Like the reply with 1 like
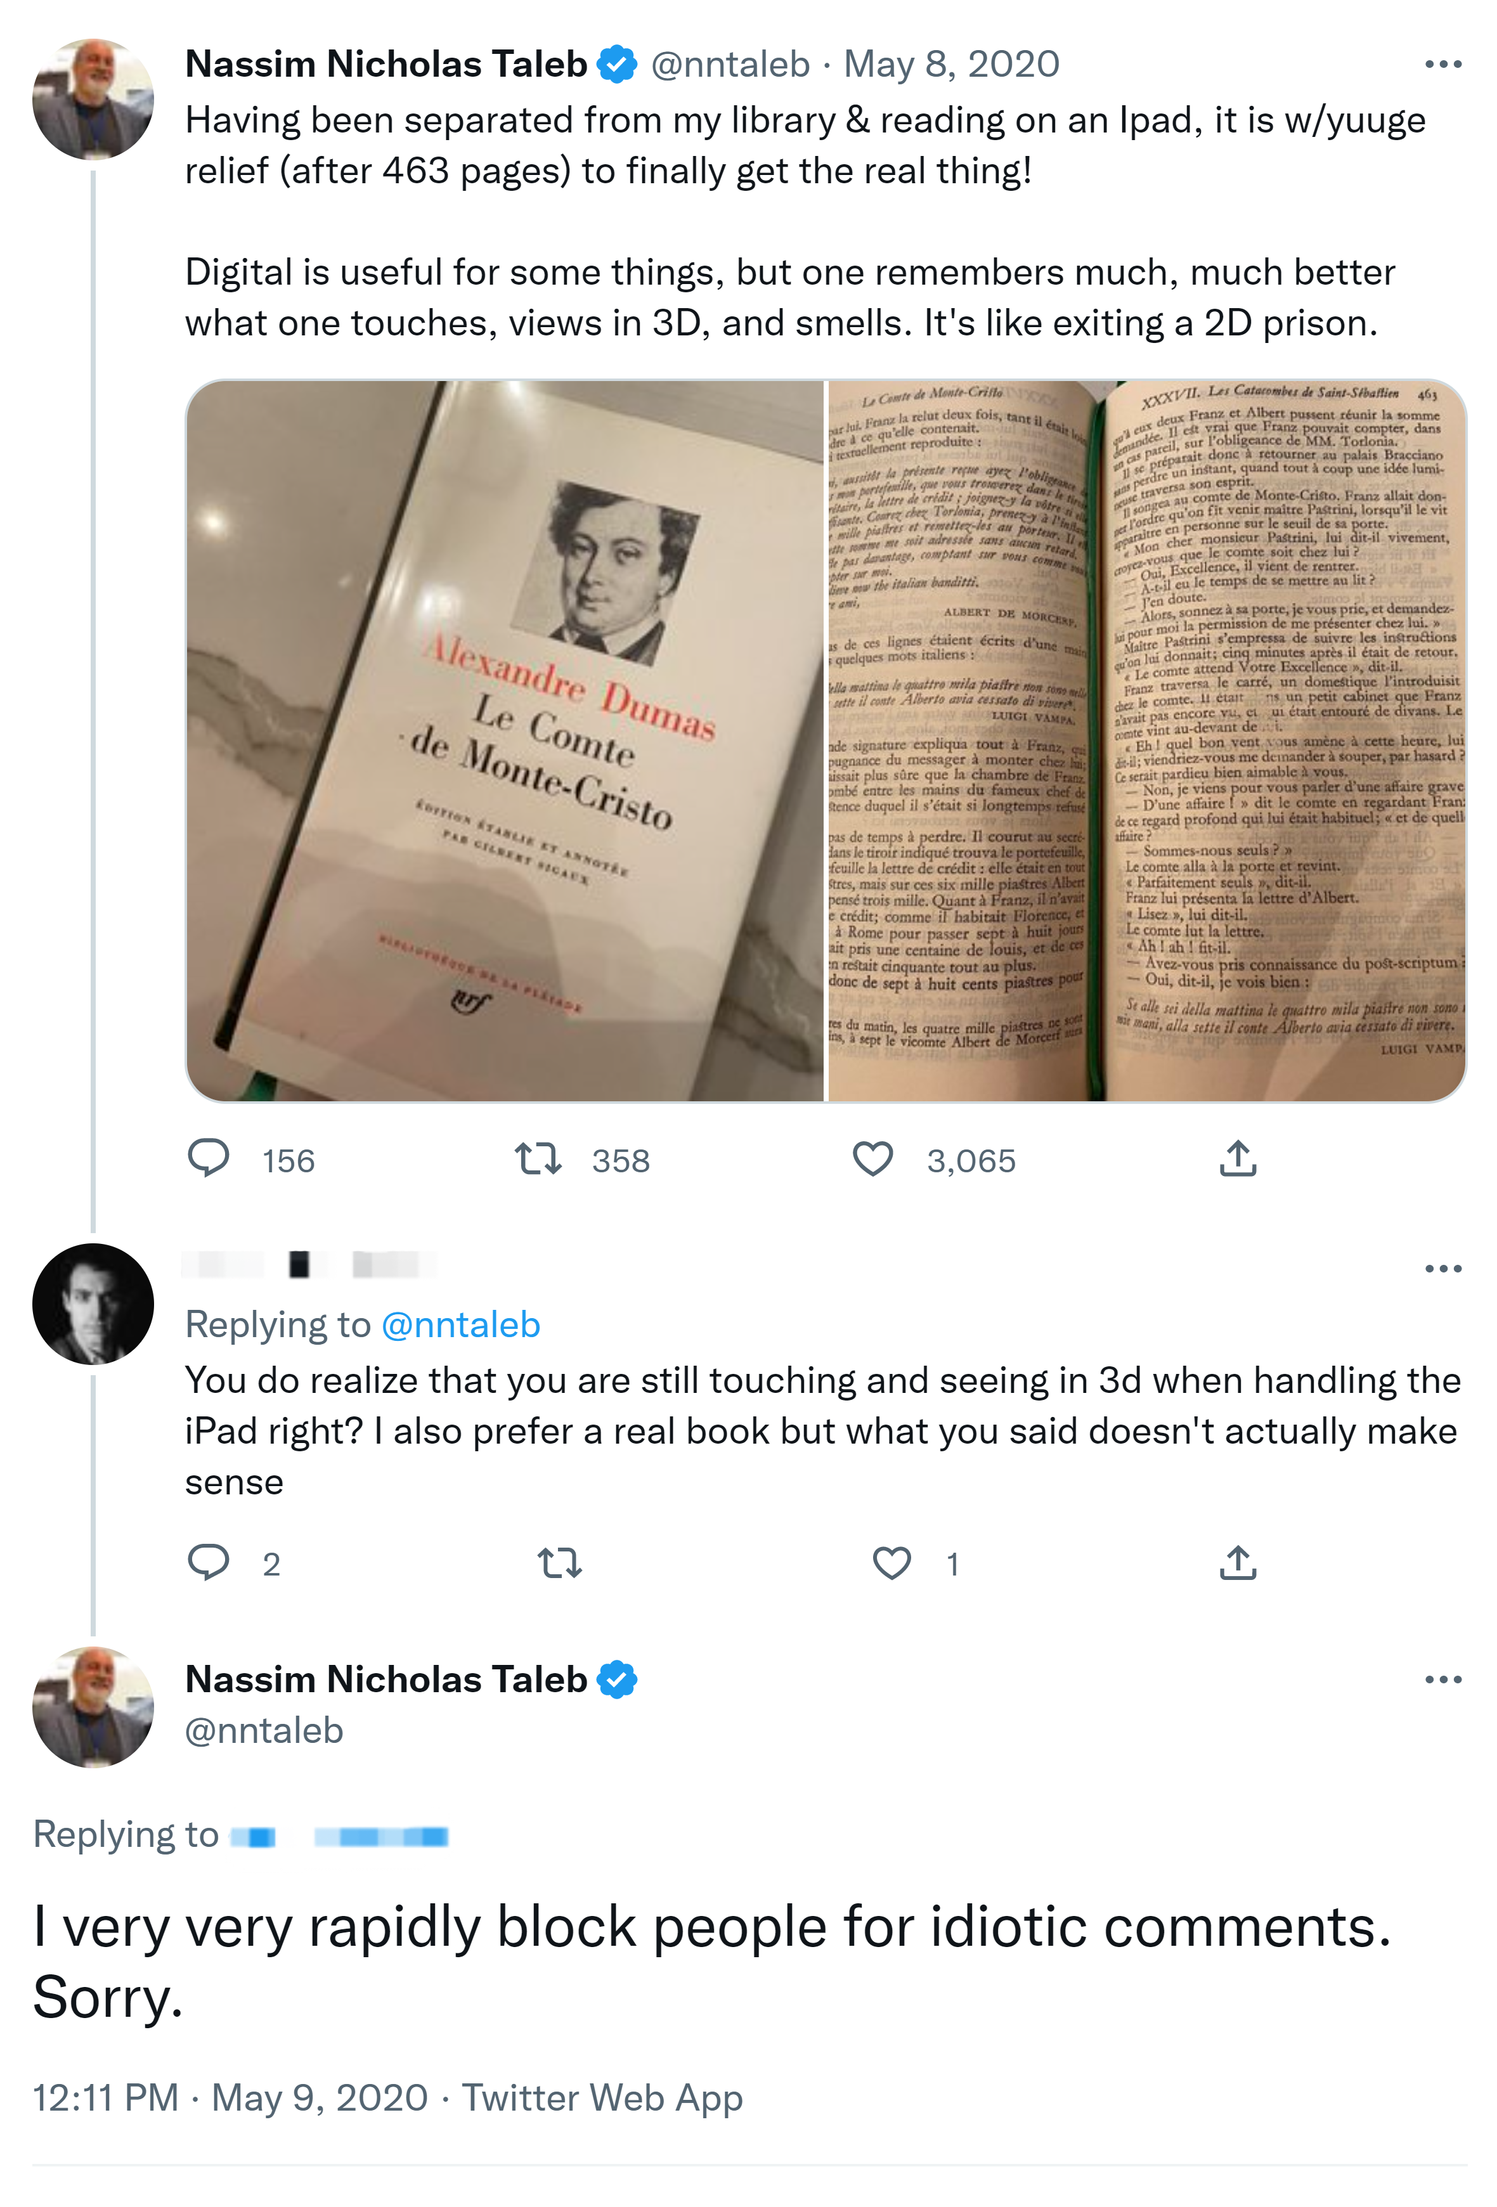This screenshot has width=1497, height=2207. (x=891, y=1562)
